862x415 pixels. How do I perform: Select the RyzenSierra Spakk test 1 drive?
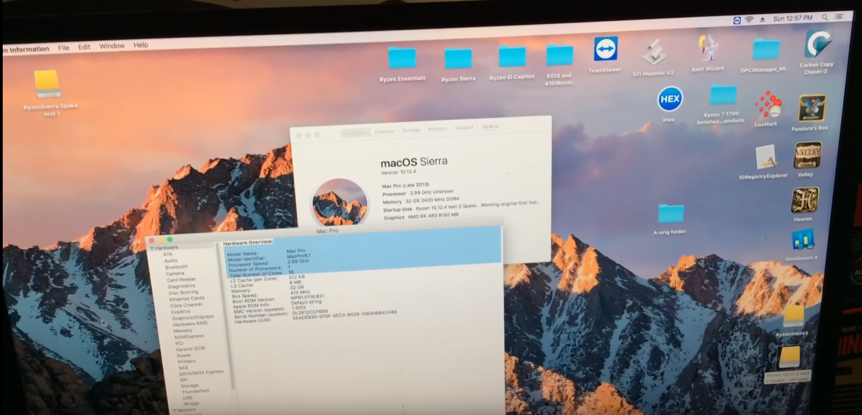click(x=47, y=84)
